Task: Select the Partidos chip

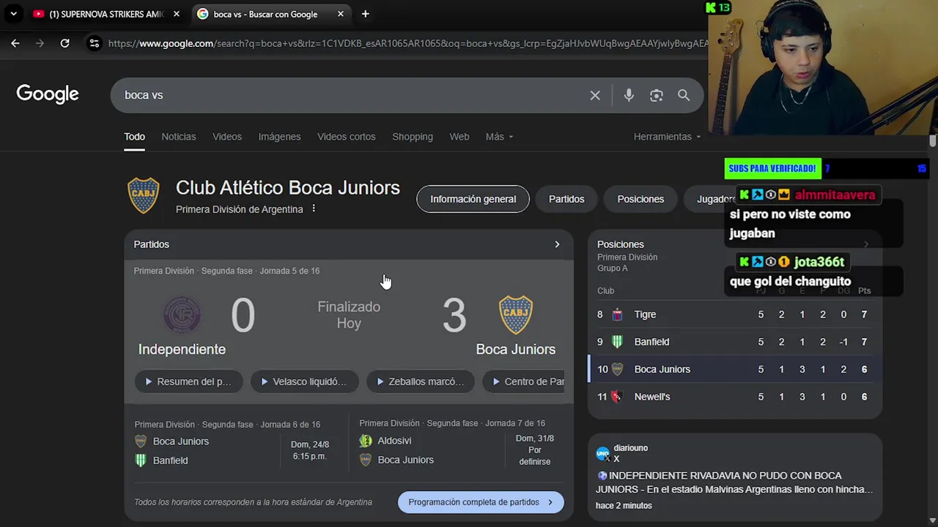Action: tap(566, 199)
